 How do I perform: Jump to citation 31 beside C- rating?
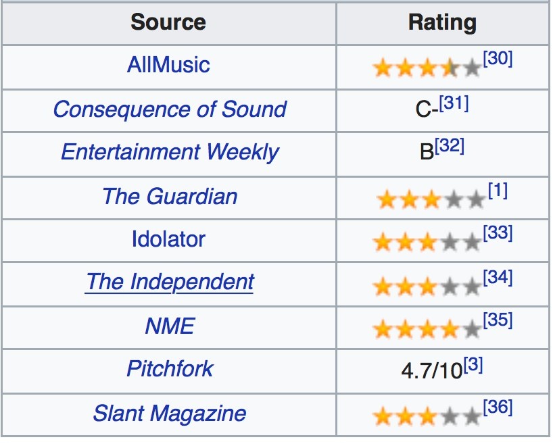pyautogui.click(x=454, y=103)
